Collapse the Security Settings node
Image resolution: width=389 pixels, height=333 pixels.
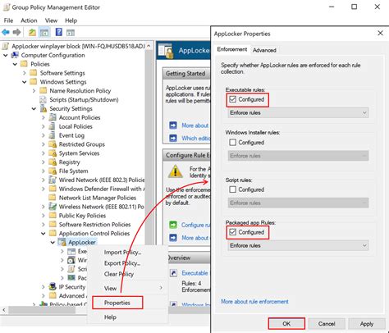[x=34, y=109]
